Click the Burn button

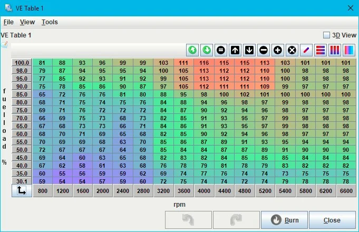point(284,220)
